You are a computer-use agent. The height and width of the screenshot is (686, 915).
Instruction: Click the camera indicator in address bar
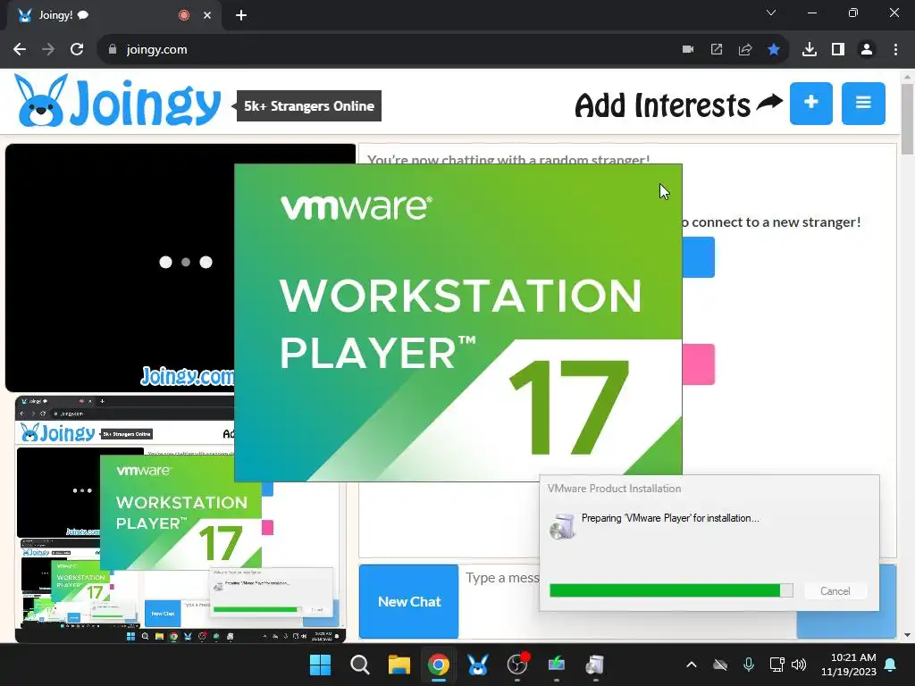[688, 50]
